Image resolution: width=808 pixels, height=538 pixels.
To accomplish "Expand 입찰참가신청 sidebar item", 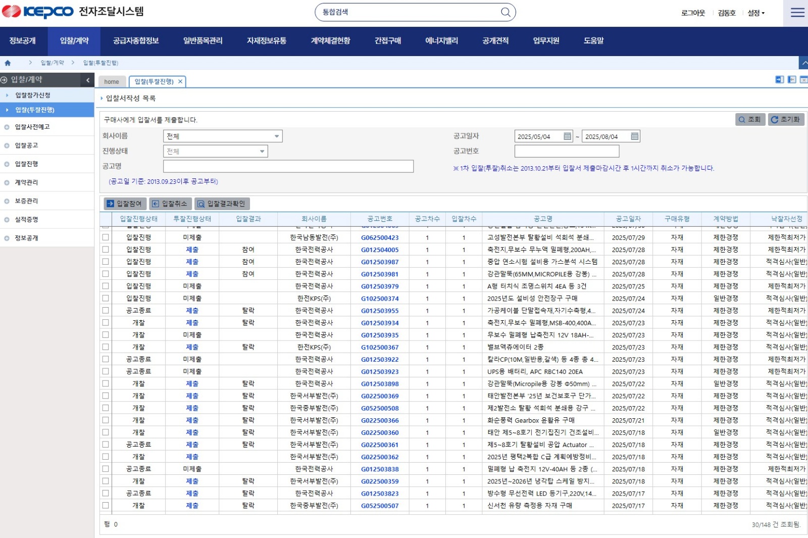I will click(47, 95).
